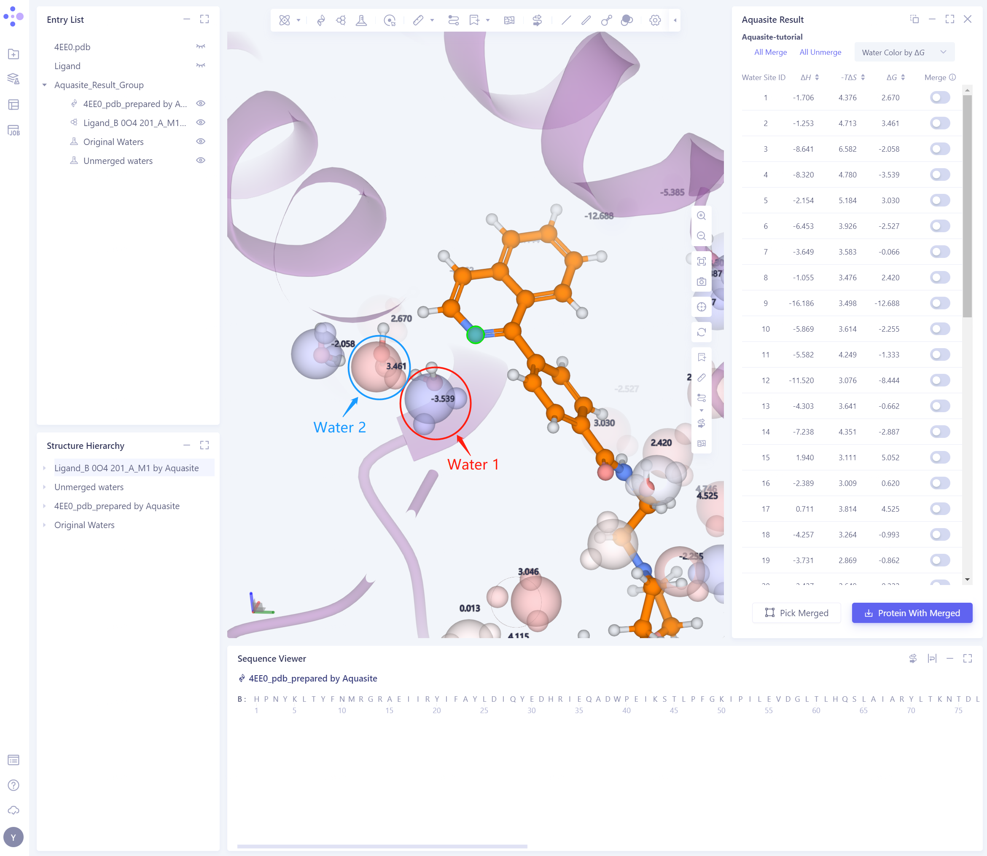Select the ball-and-stick style icon
Image resolution: width=987 pixels, height=856 pixels.
point(606,20)
